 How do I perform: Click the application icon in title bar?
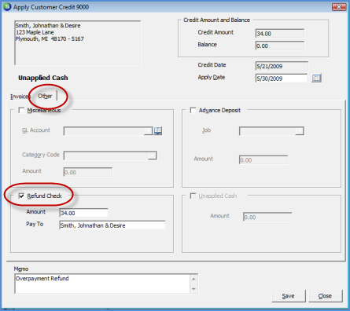(x=7, y=7)
